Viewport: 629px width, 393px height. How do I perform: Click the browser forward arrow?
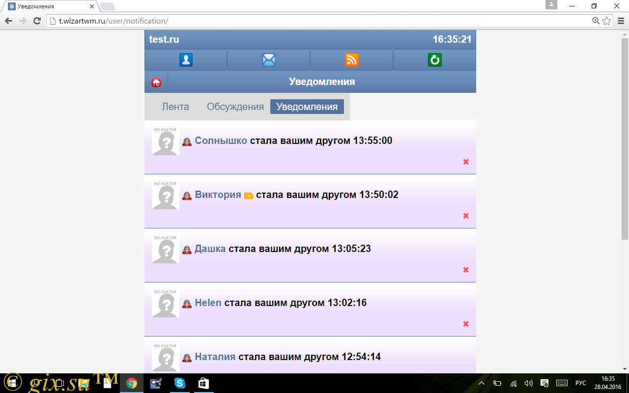point(23,21)
